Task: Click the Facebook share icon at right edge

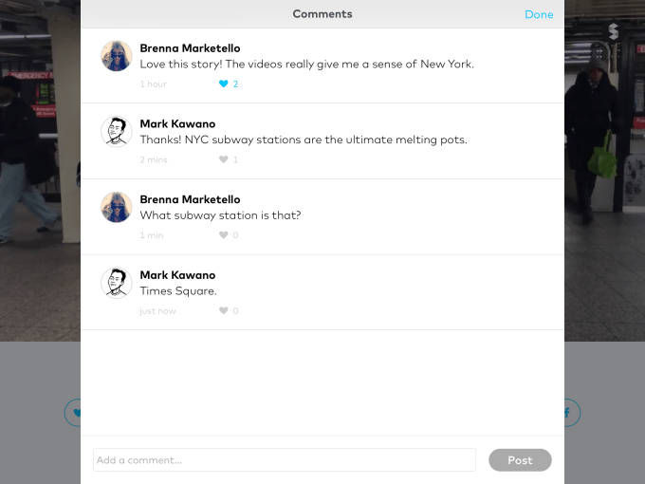Action: [569, 413]
